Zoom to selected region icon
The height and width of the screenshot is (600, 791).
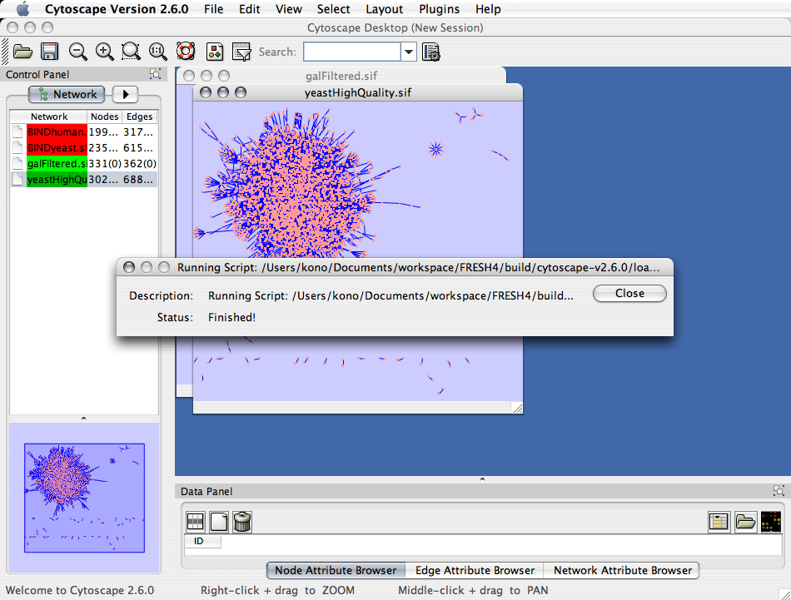(132, 52)
